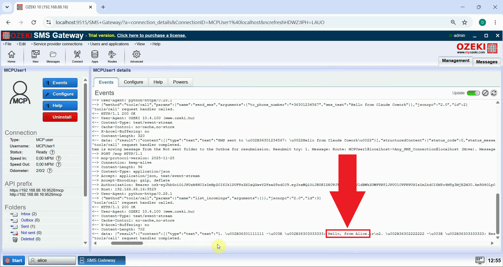This screenshot has width=503, height=267.
Task: Open the View menu
Action: coord(140,44)
